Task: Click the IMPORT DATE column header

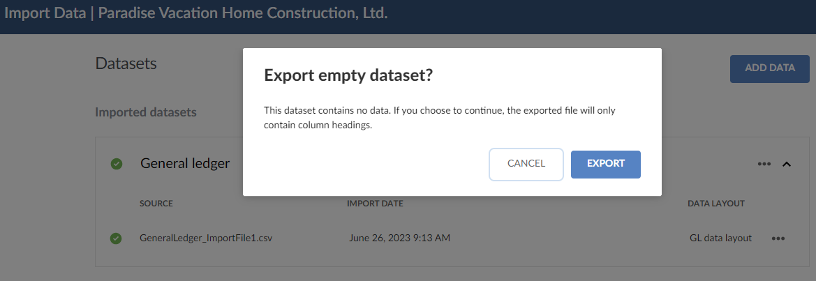Action: [375, 204]
